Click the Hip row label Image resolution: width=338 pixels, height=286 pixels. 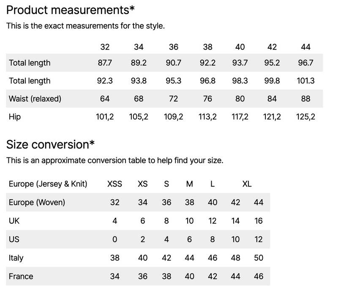pos(15,117)
